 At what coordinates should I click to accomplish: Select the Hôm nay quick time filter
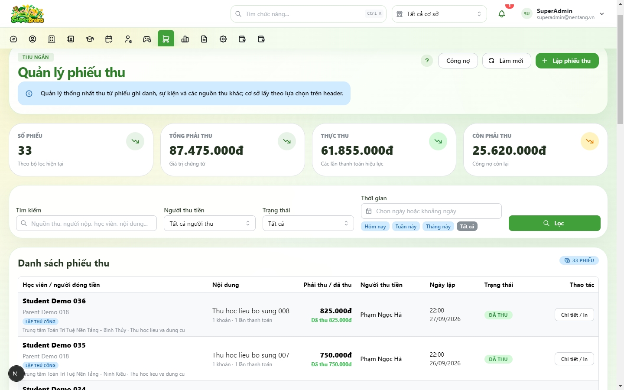[375, 226]
